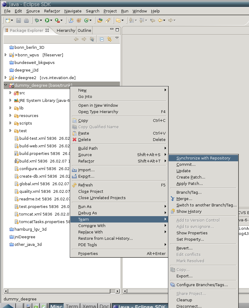
Task: Click the Next Annotation toolbar icon
Action: [131, 20]
